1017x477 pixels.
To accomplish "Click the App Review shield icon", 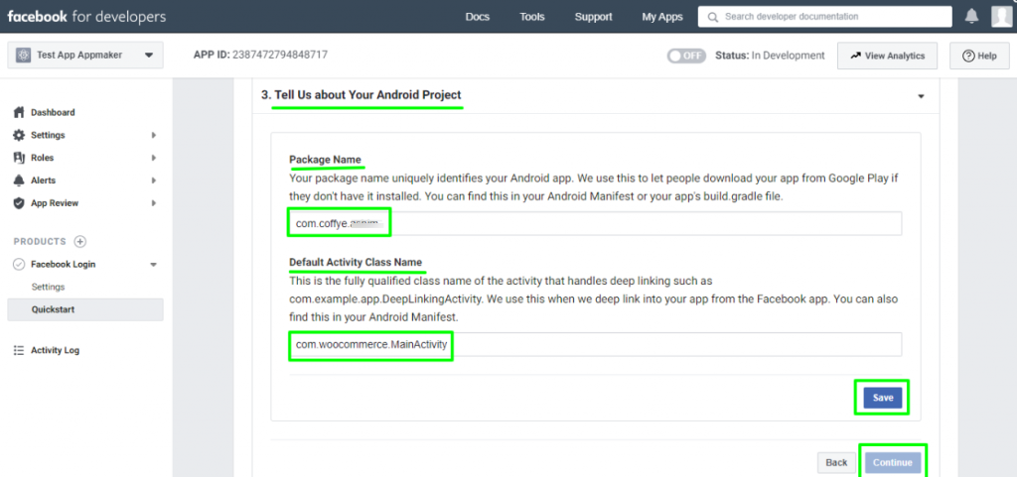I will click(x=20, y=203).
